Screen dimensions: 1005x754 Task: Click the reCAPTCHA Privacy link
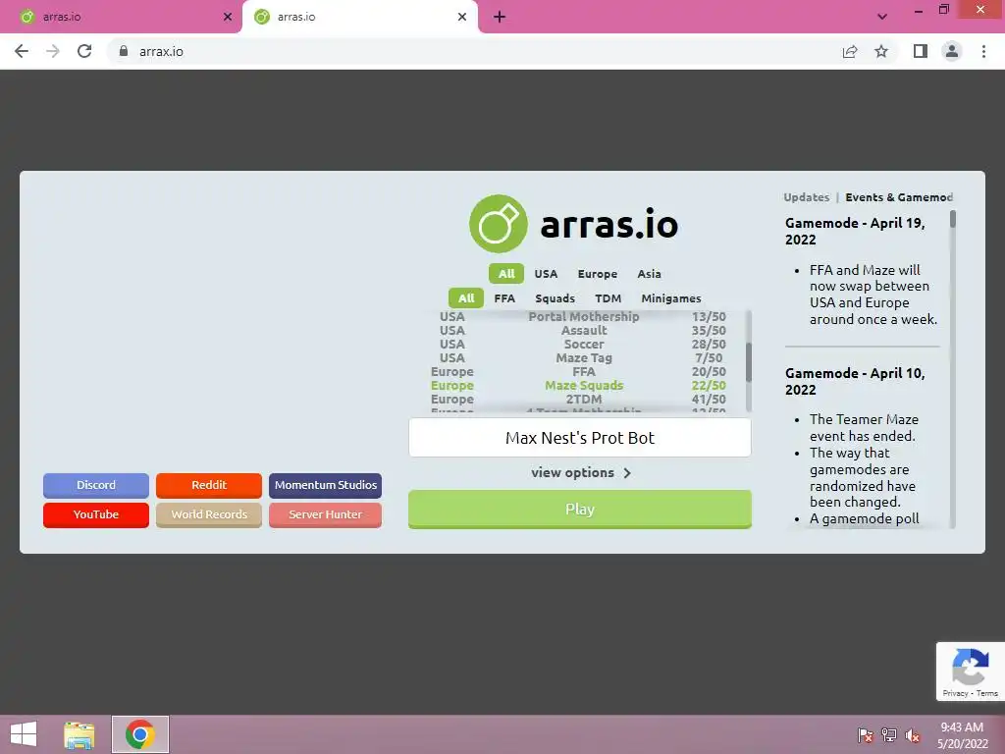coord(955,693)
